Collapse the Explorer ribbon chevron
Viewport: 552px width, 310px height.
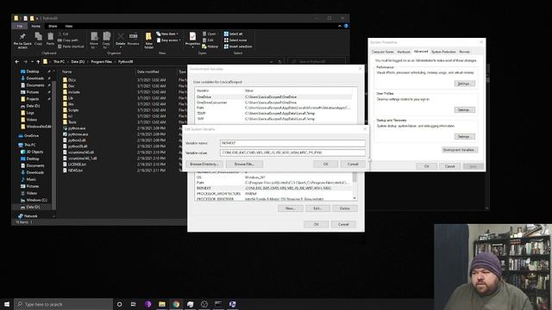pyautogui.click(x=340, y=26)
